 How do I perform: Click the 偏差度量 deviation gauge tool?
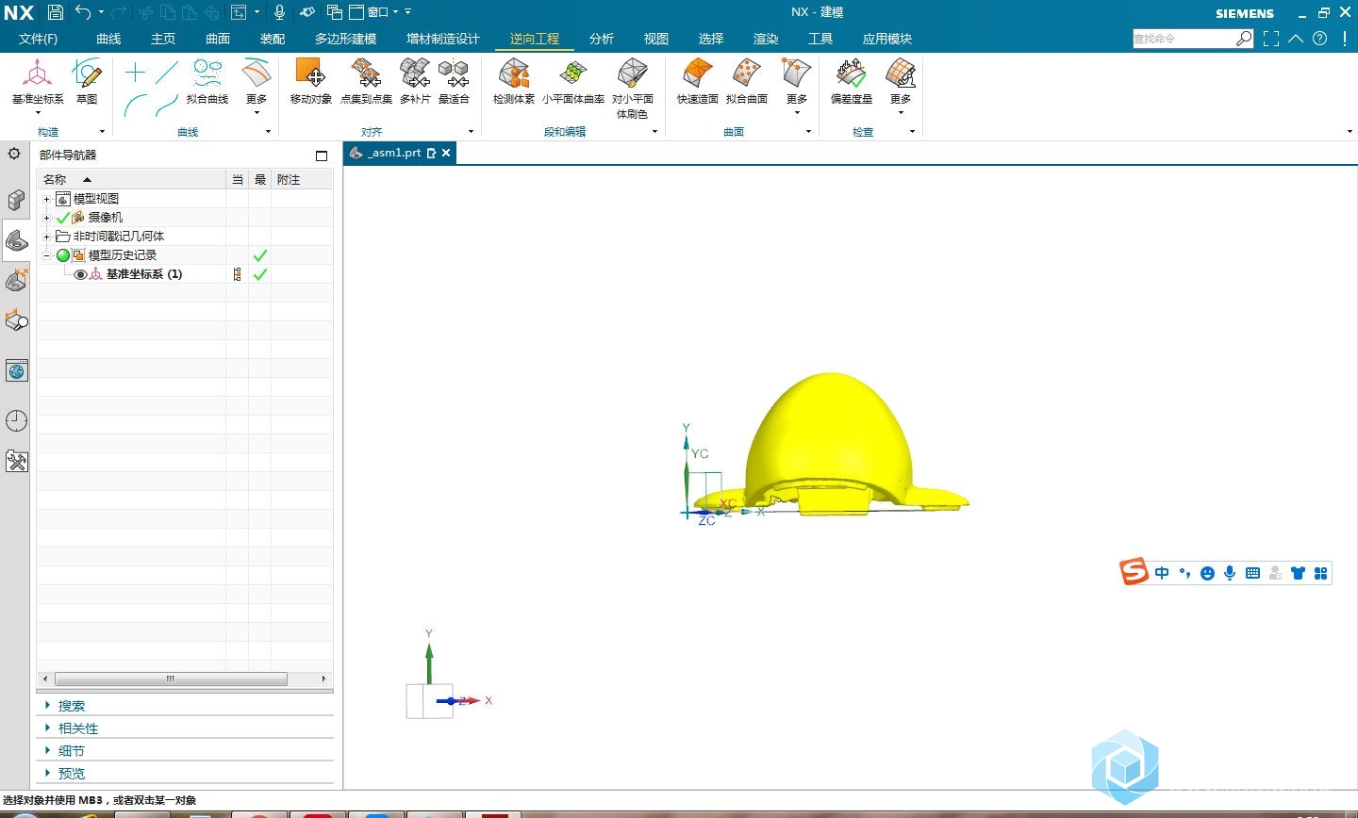(x=851, y=81)
